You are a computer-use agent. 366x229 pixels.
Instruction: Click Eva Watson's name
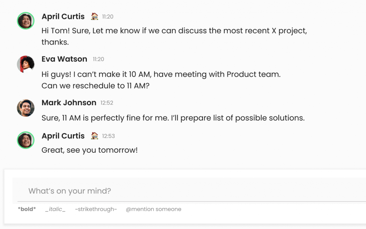tap(64, 59)
